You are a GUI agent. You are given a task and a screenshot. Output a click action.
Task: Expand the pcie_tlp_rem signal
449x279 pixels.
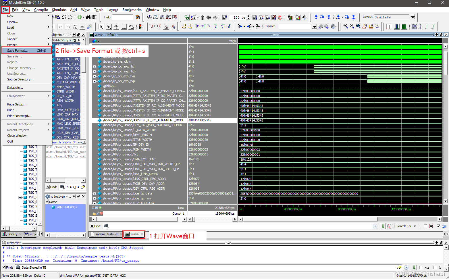95,199
